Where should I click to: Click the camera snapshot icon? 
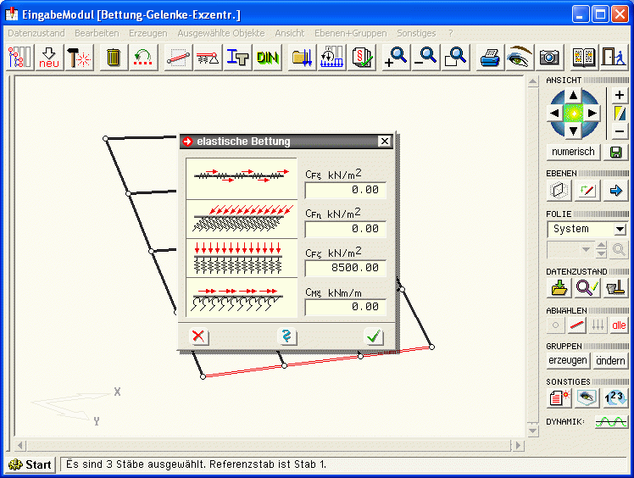pyautogui.click(x=549, y=58)
